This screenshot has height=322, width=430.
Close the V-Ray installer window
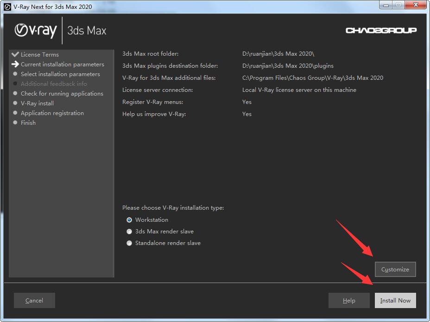click(x=415, y=6)
